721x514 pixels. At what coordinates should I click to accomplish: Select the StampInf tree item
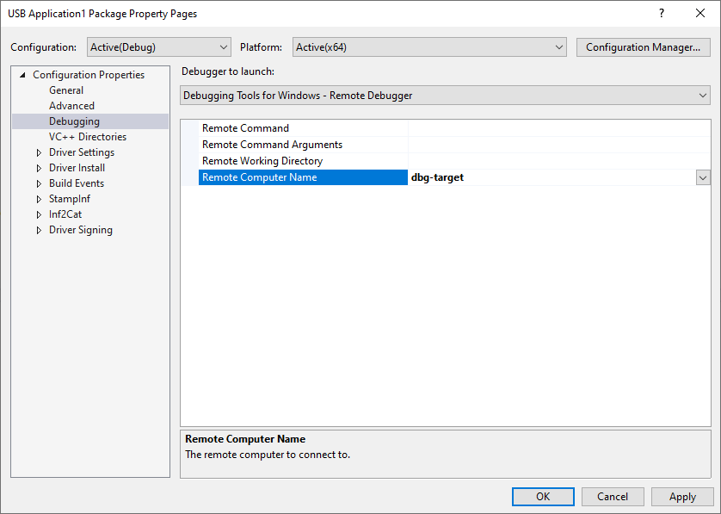tap(69, 198)
